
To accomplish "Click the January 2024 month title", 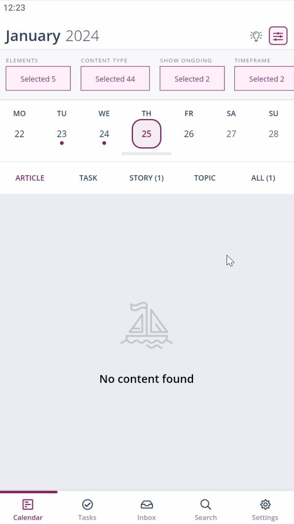I will point(52,36).
